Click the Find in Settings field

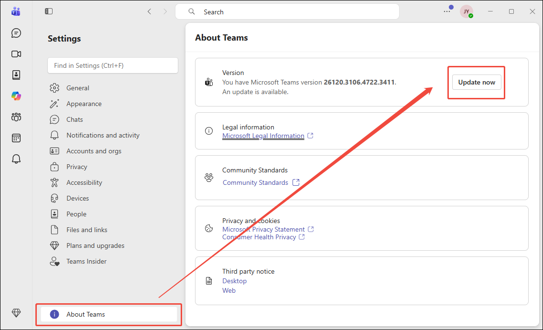pyautogui.click(x=113, y=65)
